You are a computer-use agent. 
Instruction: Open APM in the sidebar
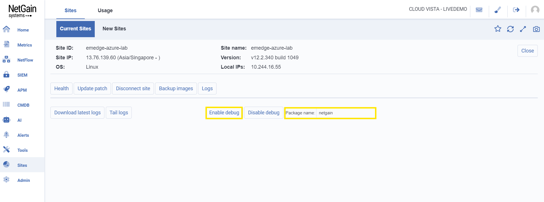pos(22,90)
